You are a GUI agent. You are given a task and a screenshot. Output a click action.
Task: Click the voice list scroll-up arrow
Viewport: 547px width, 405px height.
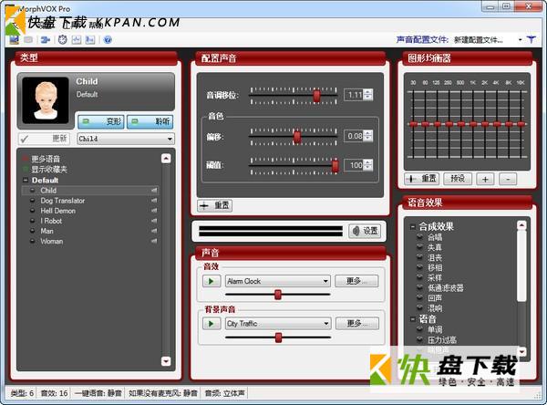[x=166, y=159]
